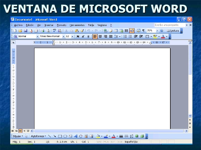Open the Tabla menu

(91, 25)
